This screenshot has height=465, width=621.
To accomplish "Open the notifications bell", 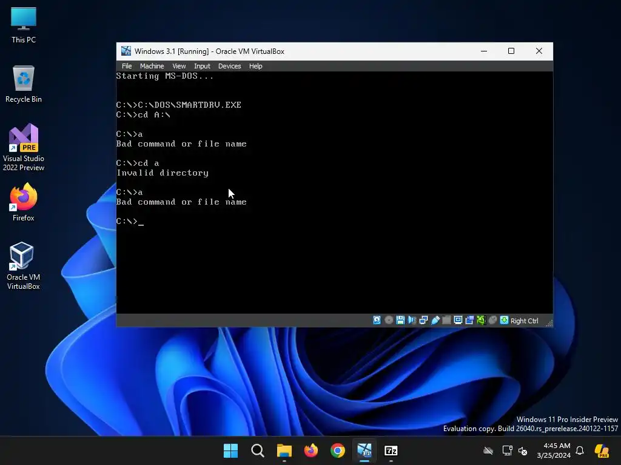I will tap(580, 450).
